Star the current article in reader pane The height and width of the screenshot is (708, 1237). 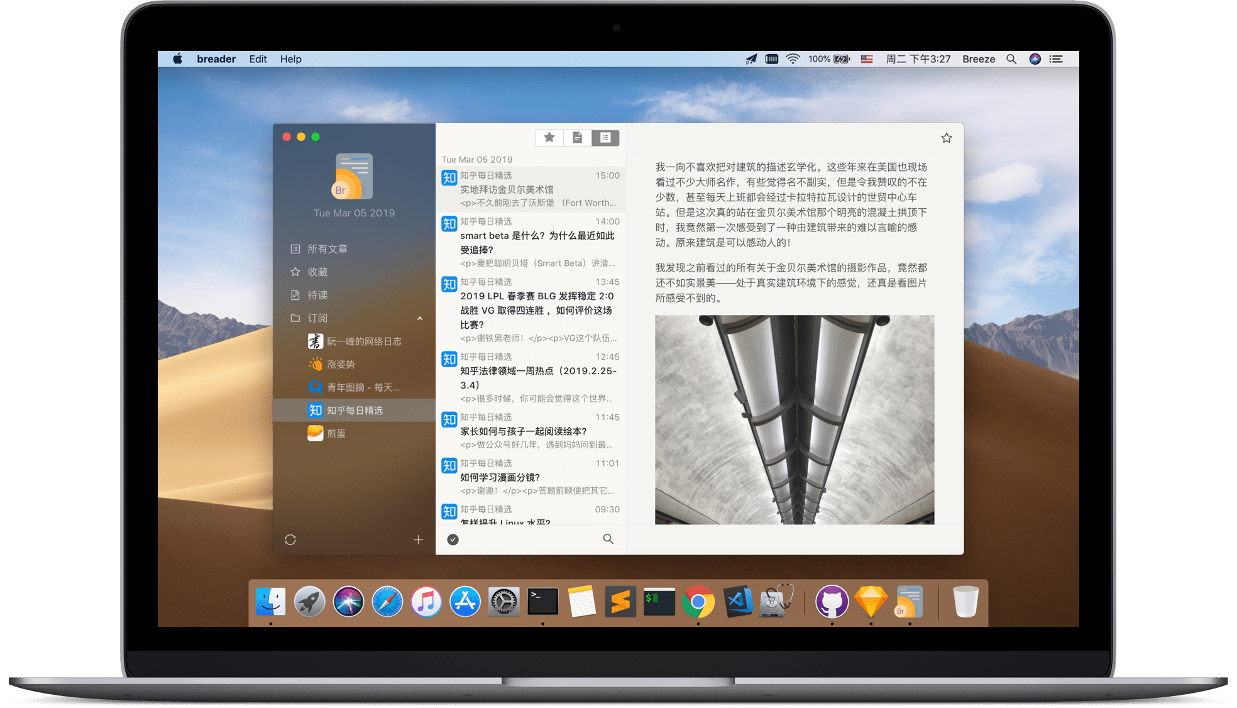pyautogui.click(x=946, y=138)
